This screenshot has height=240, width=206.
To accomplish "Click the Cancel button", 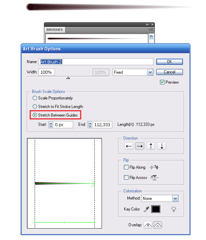I will coord(170,72).
